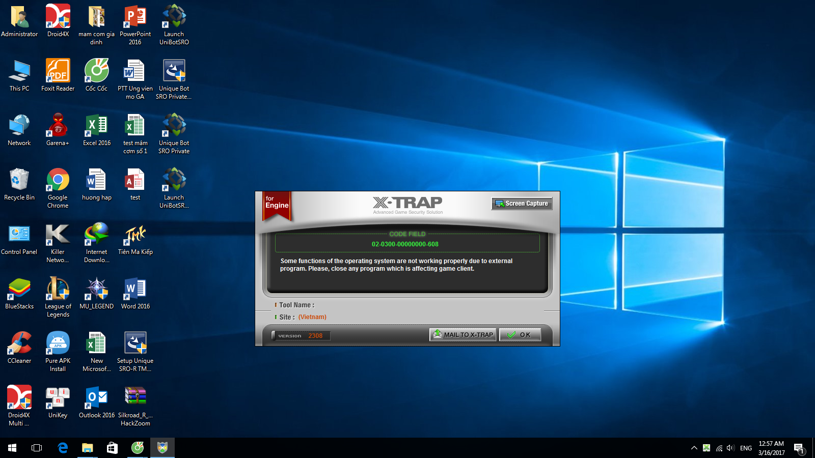Select Word 2016 shortcut
Screen dimensions: 815x458
[135, 294]
